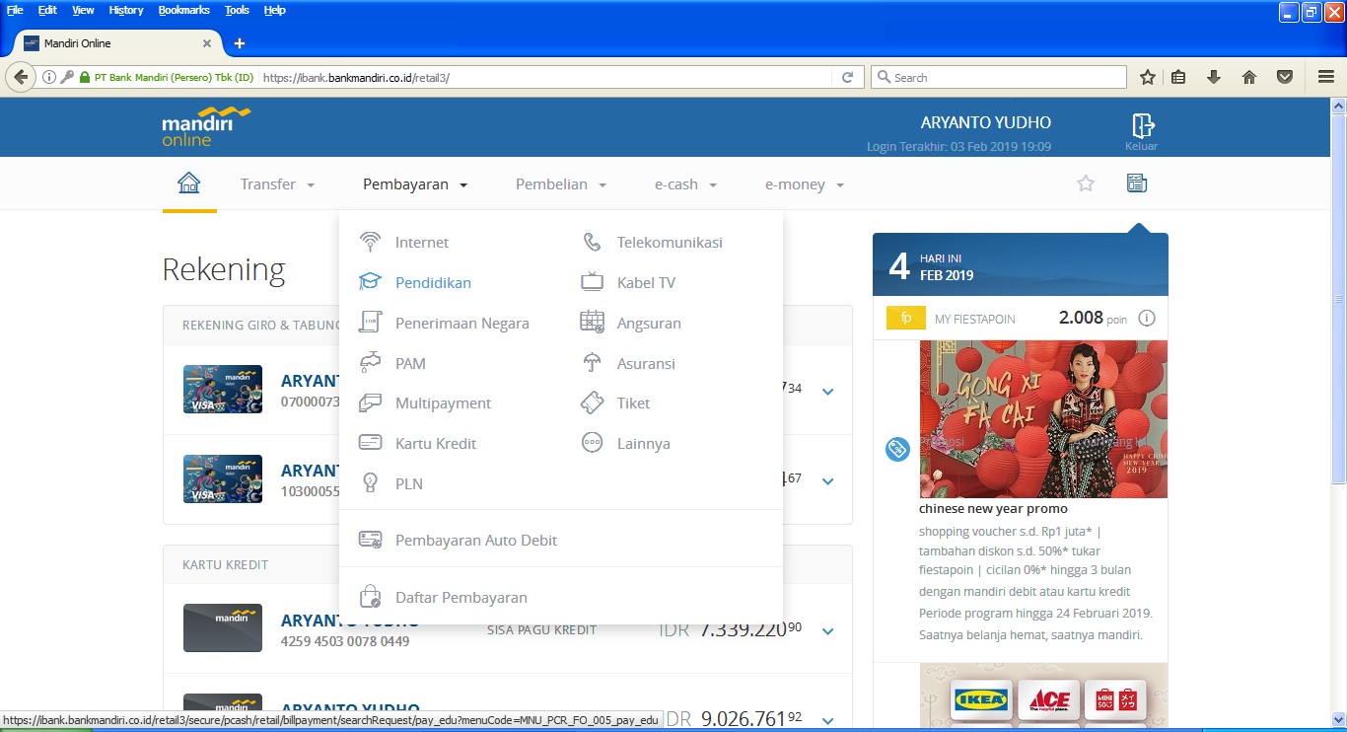Click the Penerimaan Negara document icon

coord(370,323)
